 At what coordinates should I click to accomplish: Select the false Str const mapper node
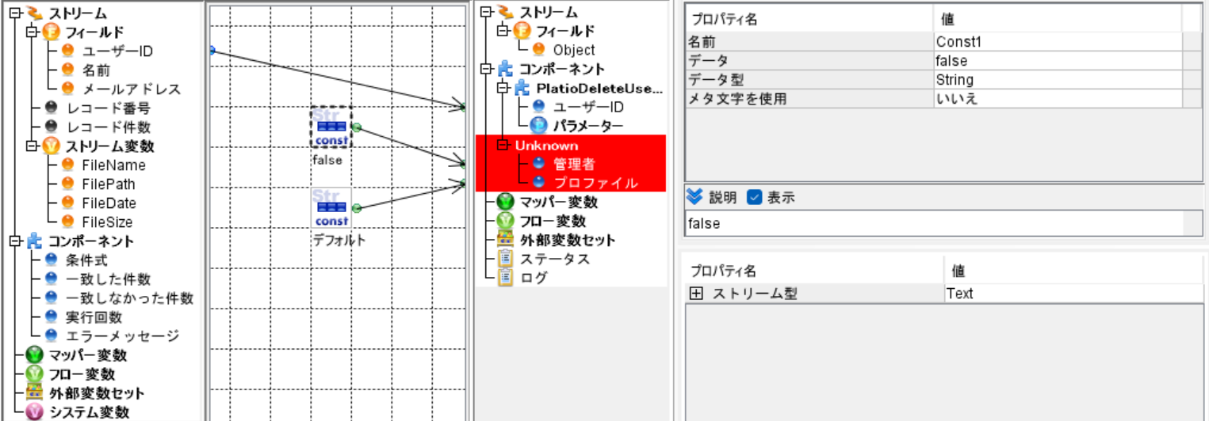(331, 127)
